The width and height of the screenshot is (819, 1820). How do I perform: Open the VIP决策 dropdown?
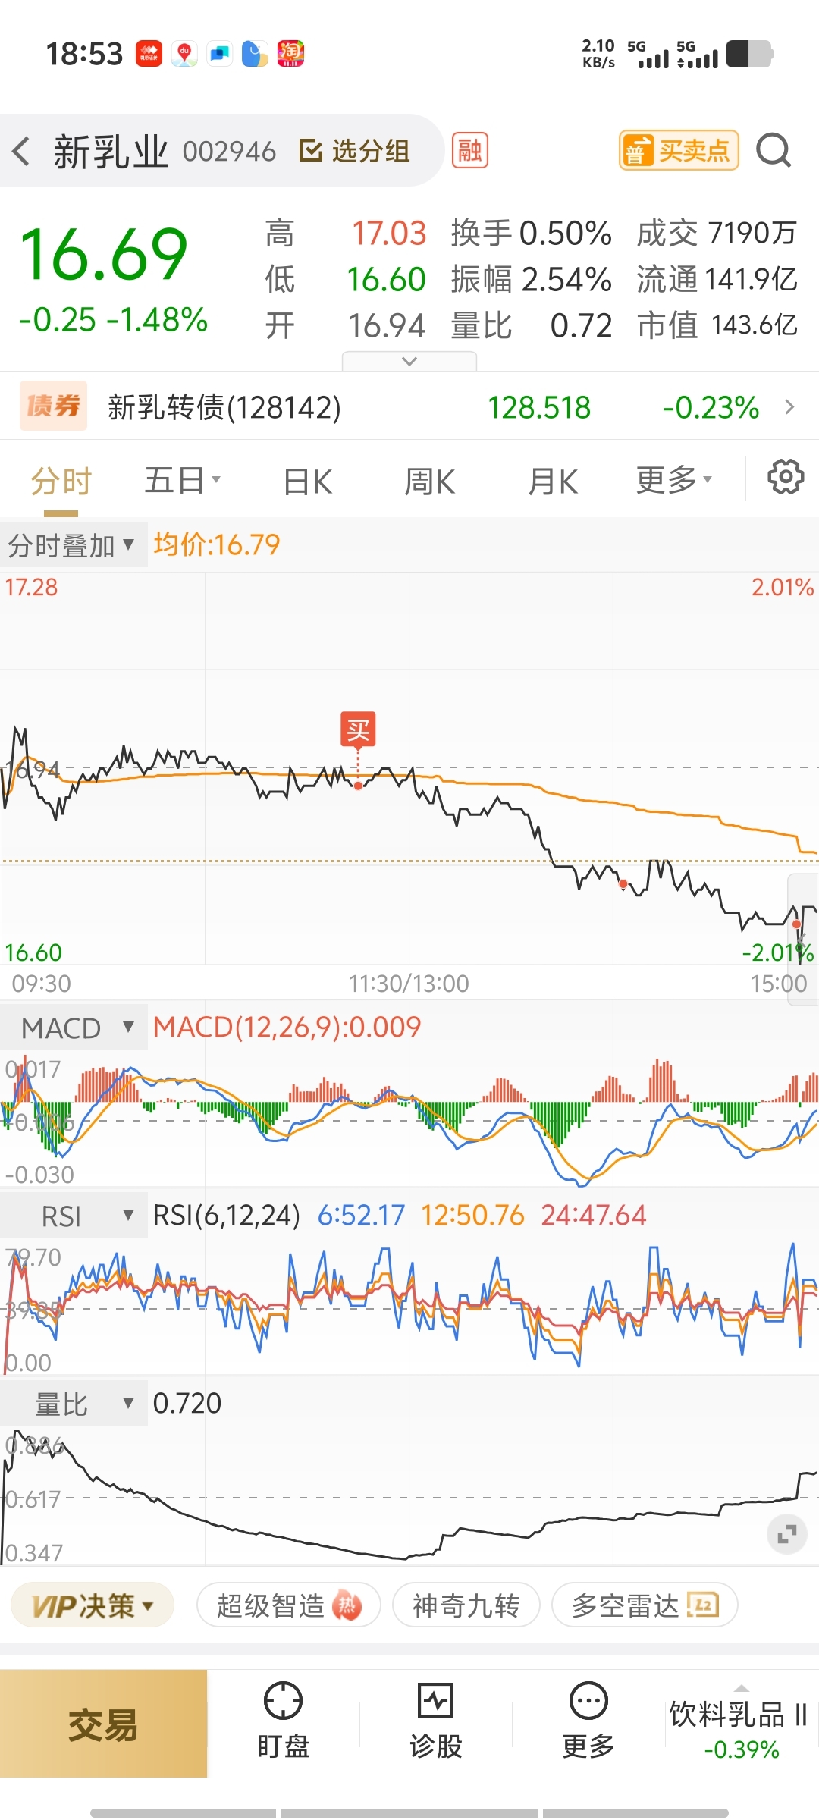click(93, 1605)
